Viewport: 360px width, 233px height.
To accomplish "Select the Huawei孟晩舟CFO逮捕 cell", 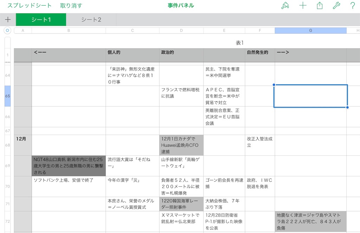I will tap(181, 145).
